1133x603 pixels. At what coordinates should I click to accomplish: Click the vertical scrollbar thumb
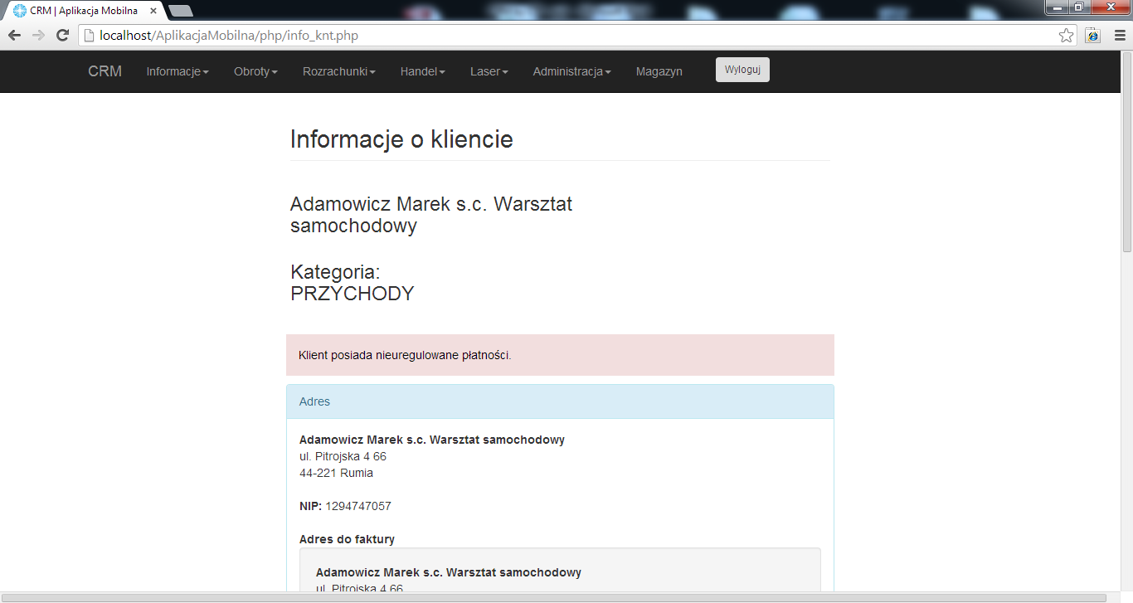(x=1126, y=153)
